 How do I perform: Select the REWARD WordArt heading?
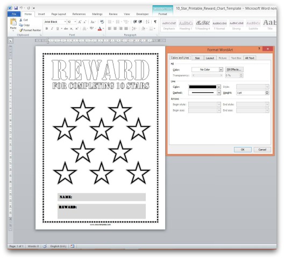[101, 70]
